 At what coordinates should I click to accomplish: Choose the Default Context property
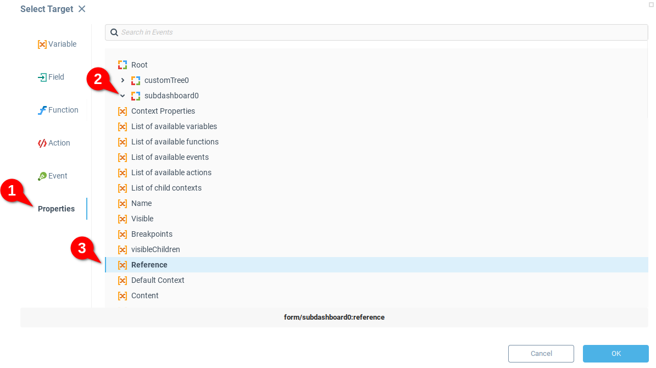158,280
